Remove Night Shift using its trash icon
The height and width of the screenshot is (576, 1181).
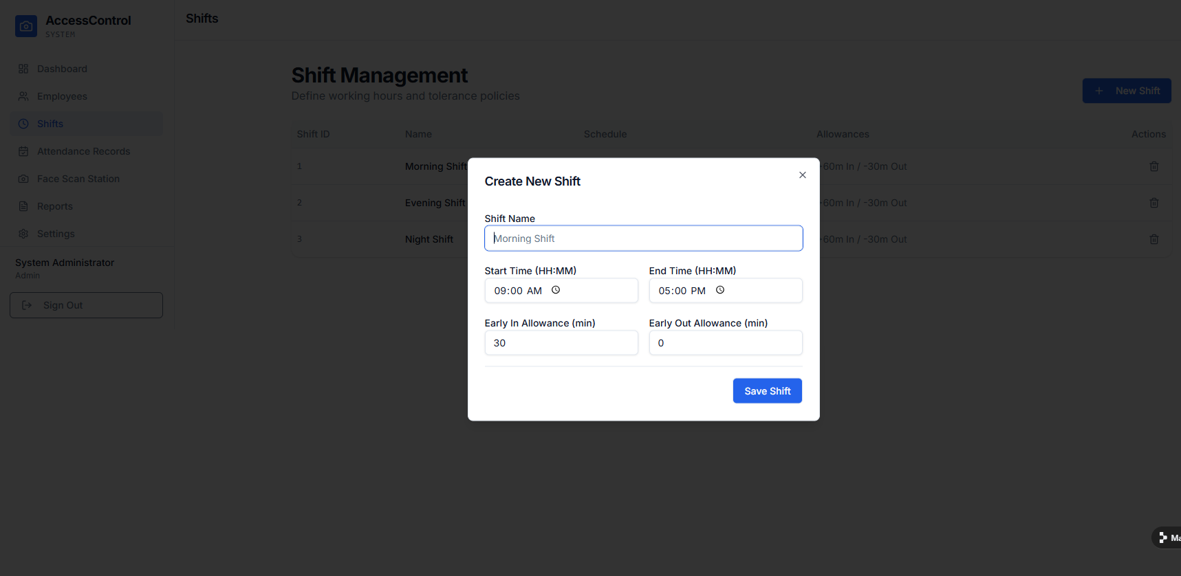pos(1153,239)
